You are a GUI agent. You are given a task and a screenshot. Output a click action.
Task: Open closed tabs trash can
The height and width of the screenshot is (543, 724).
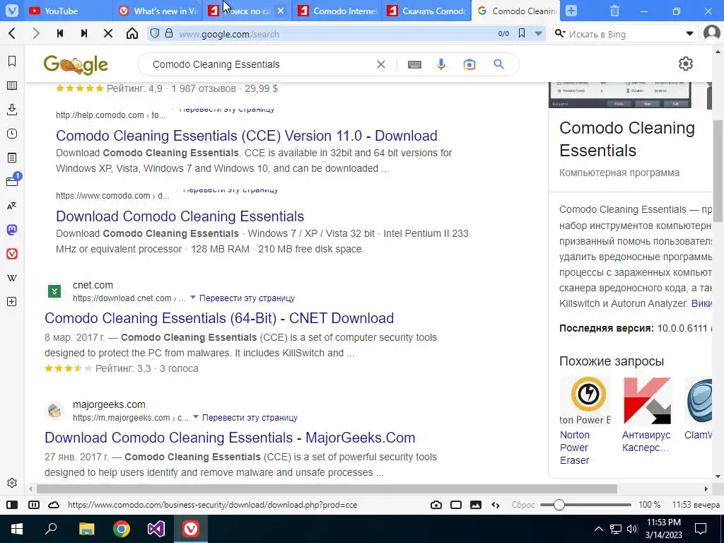(x=614, y=11)
